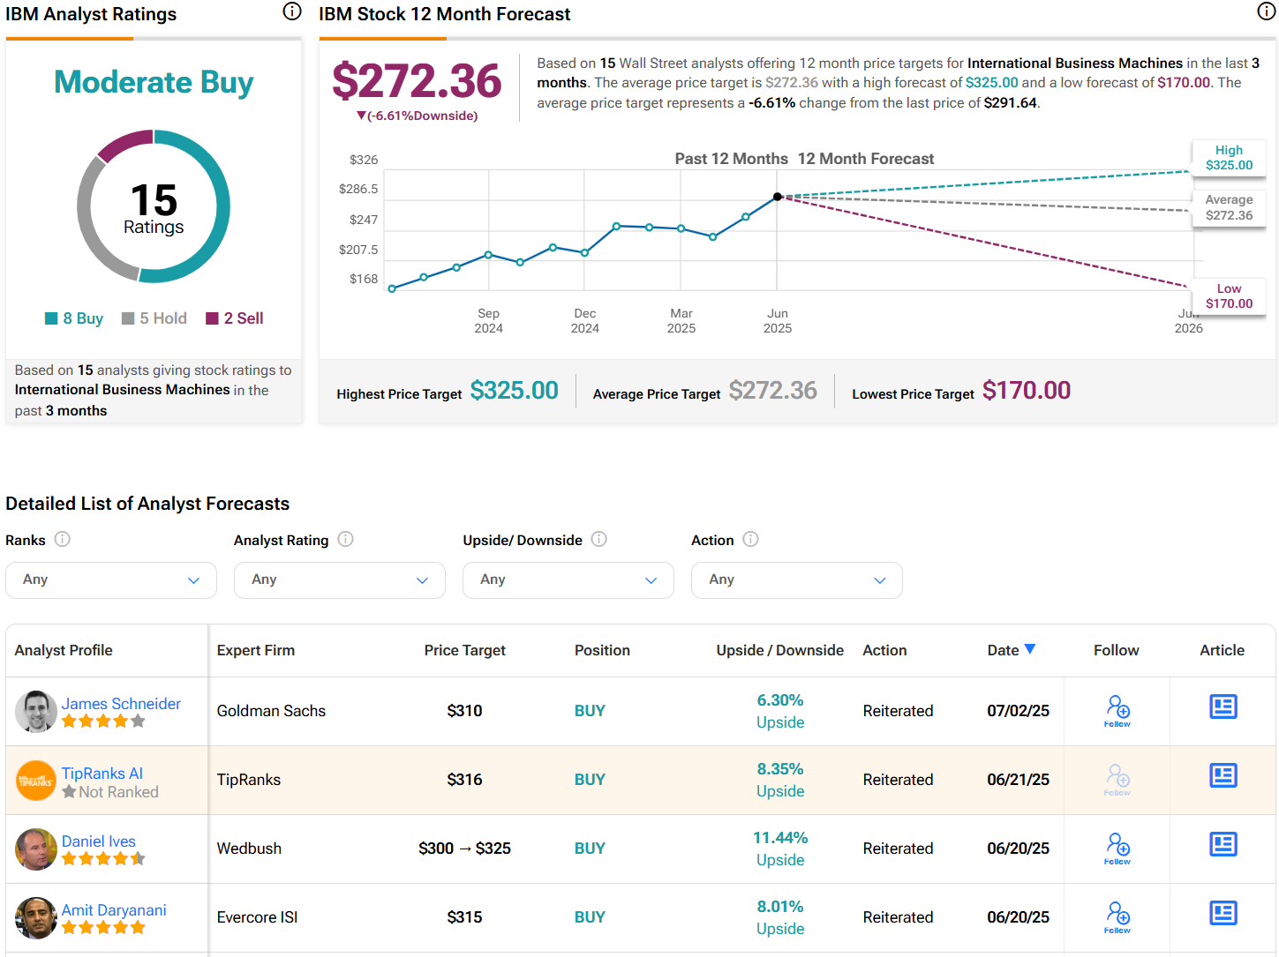Open the Ranks dropdown

[x=111, y=580]
